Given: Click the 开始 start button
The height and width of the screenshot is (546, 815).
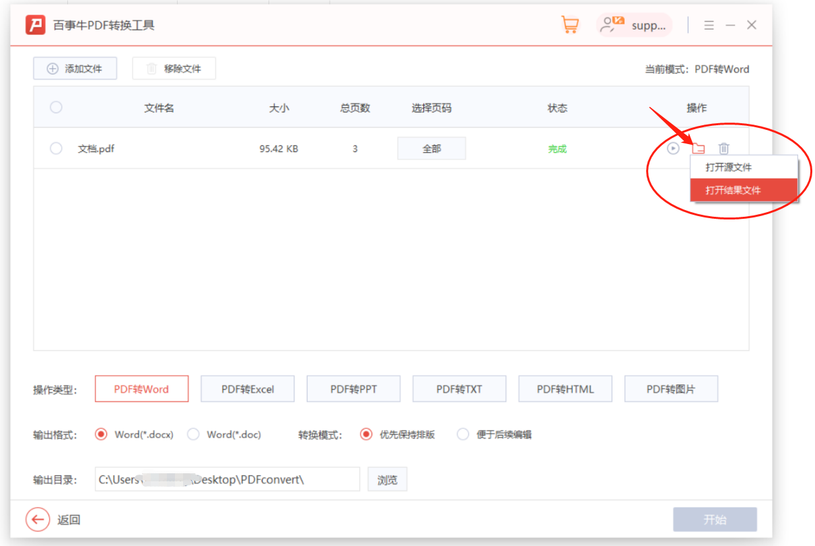Looking at the screenshot, I should (x=715, y=519).
